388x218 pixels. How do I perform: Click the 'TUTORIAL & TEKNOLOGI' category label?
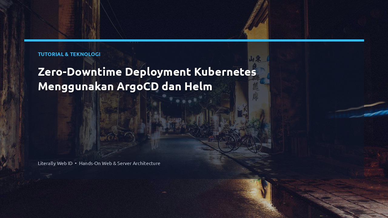coord(69,54)
